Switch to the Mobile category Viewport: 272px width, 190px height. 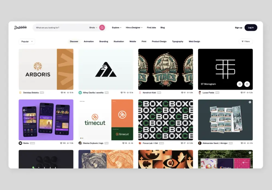click(x=133, y=42)
